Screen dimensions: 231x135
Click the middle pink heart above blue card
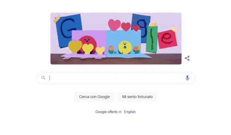point(126,26)
